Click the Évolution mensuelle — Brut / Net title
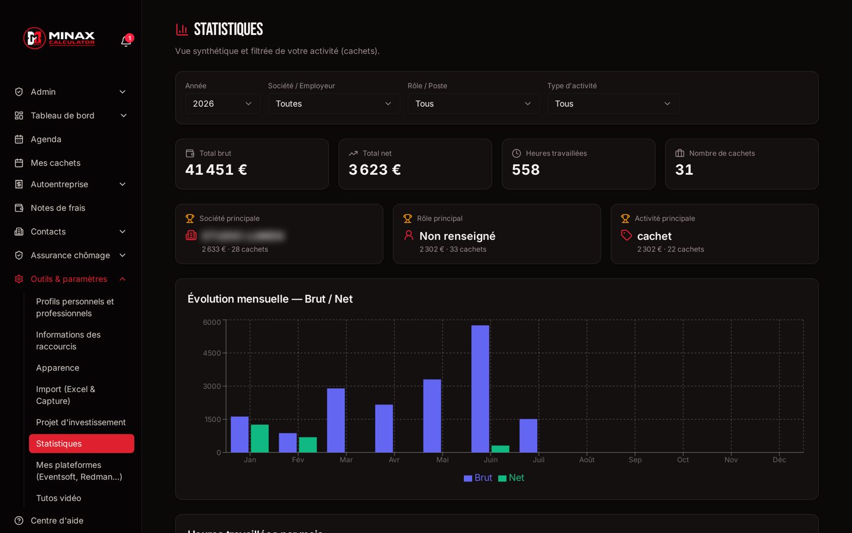Viewport: 852px width, 533px height. pos(270,299)
